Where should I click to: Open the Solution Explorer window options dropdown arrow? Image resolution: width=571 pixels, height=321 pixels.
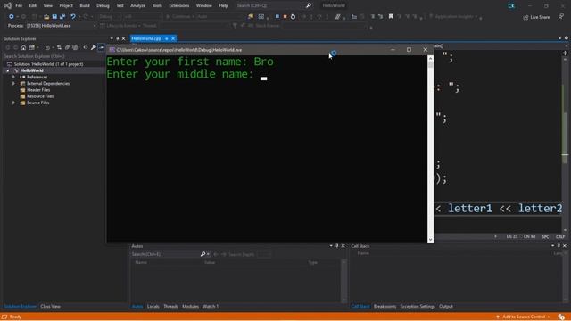tap(112, 38)
